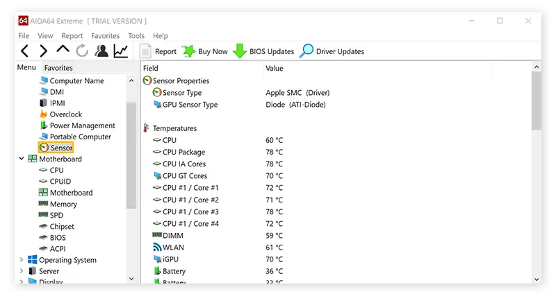Click the Sensor Properties gauge icon
Viewport: 556px width, 296px height.
point(147,80)
